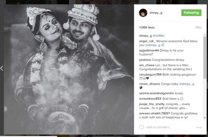Click the heart like icon
The height and width of the screenshot is (137, 208).
click(x=141, y=127)
